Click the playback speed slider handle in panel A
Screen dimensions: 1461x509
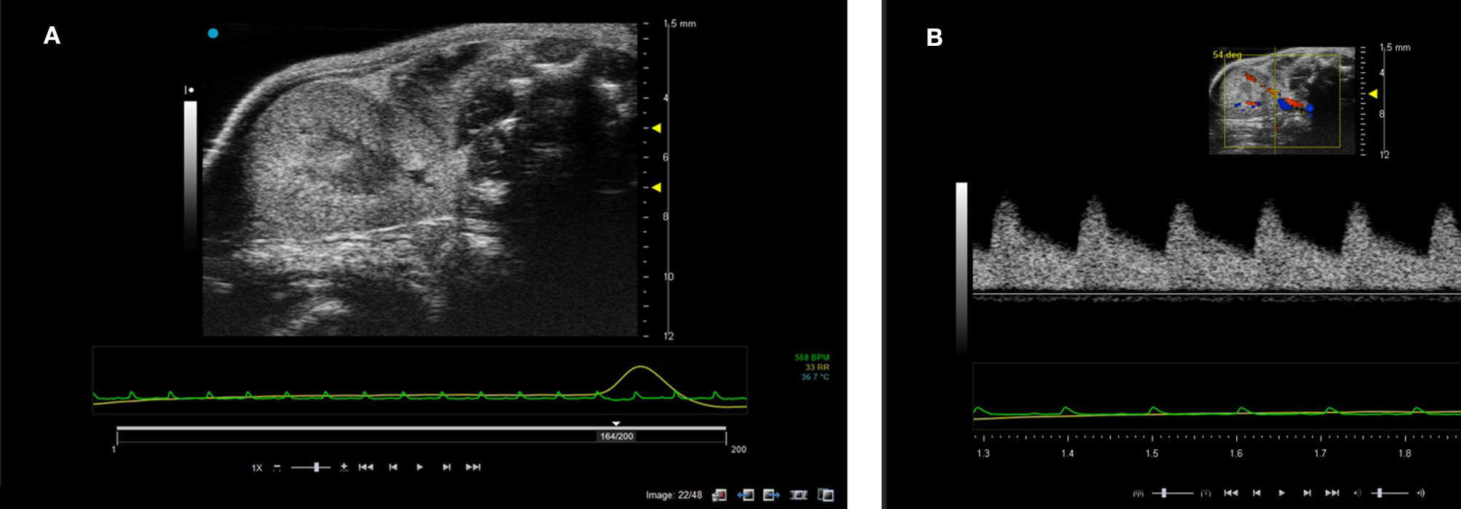(x=317, y=467)
